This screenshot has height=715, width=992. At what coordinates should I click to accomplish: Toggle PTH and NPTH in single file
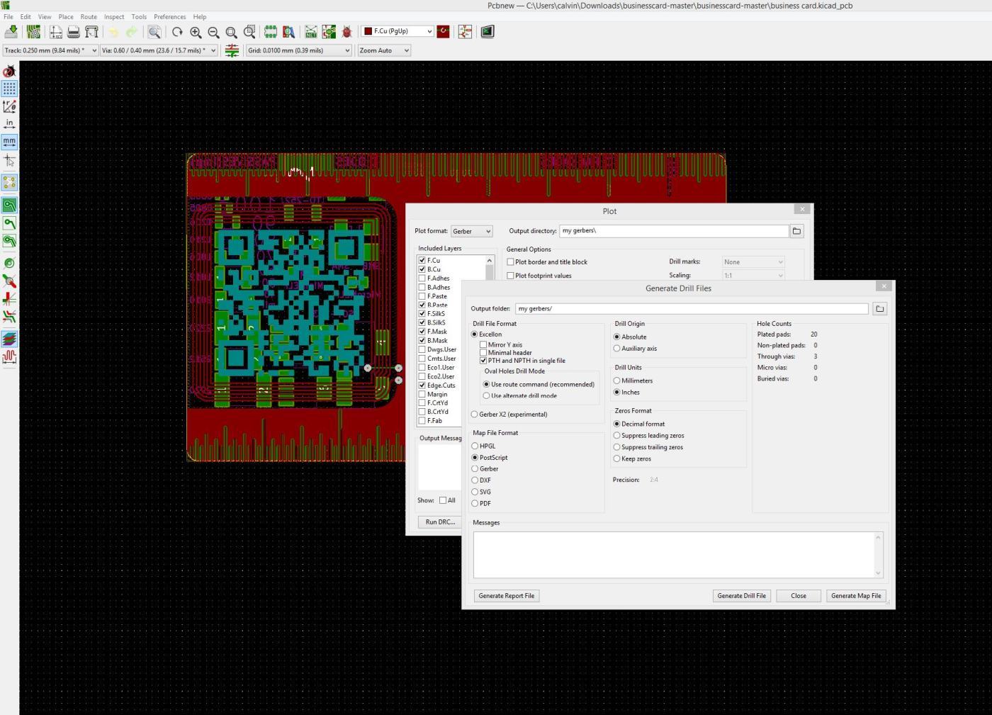(x=483, y=360)
